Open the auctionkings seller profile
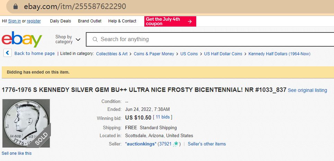Viewport: 334px width, 161px height. (x=141, y=144)
